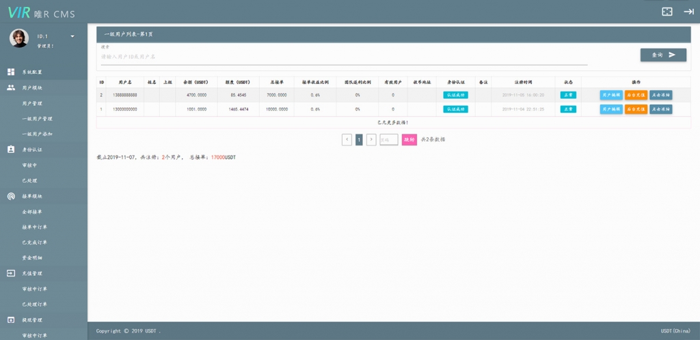Click the 充值管理 arrow-box icon
Image resolution: width=700 pixels, height=340 pixels.
(x=11, y=273)
